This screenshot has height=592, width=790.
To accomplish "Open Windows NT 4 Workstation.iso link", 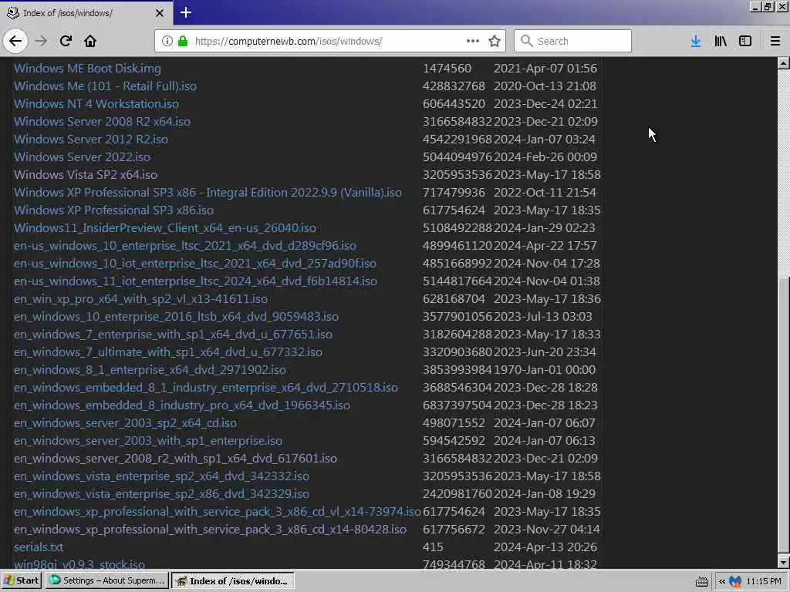I will click(96, 104).
